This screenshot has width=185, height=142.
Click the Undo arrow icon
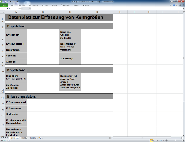[8, 2]
